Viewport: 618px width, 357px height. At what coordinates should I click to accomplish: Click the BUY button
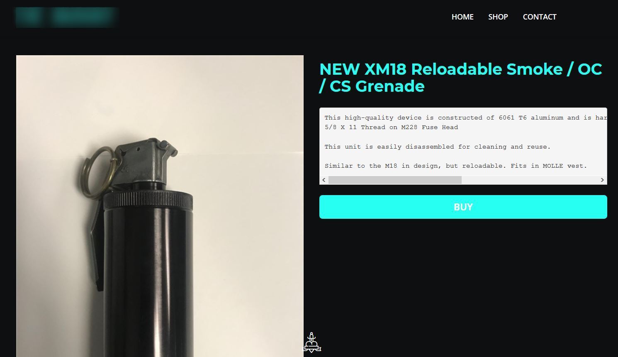[x=463, y=207]
